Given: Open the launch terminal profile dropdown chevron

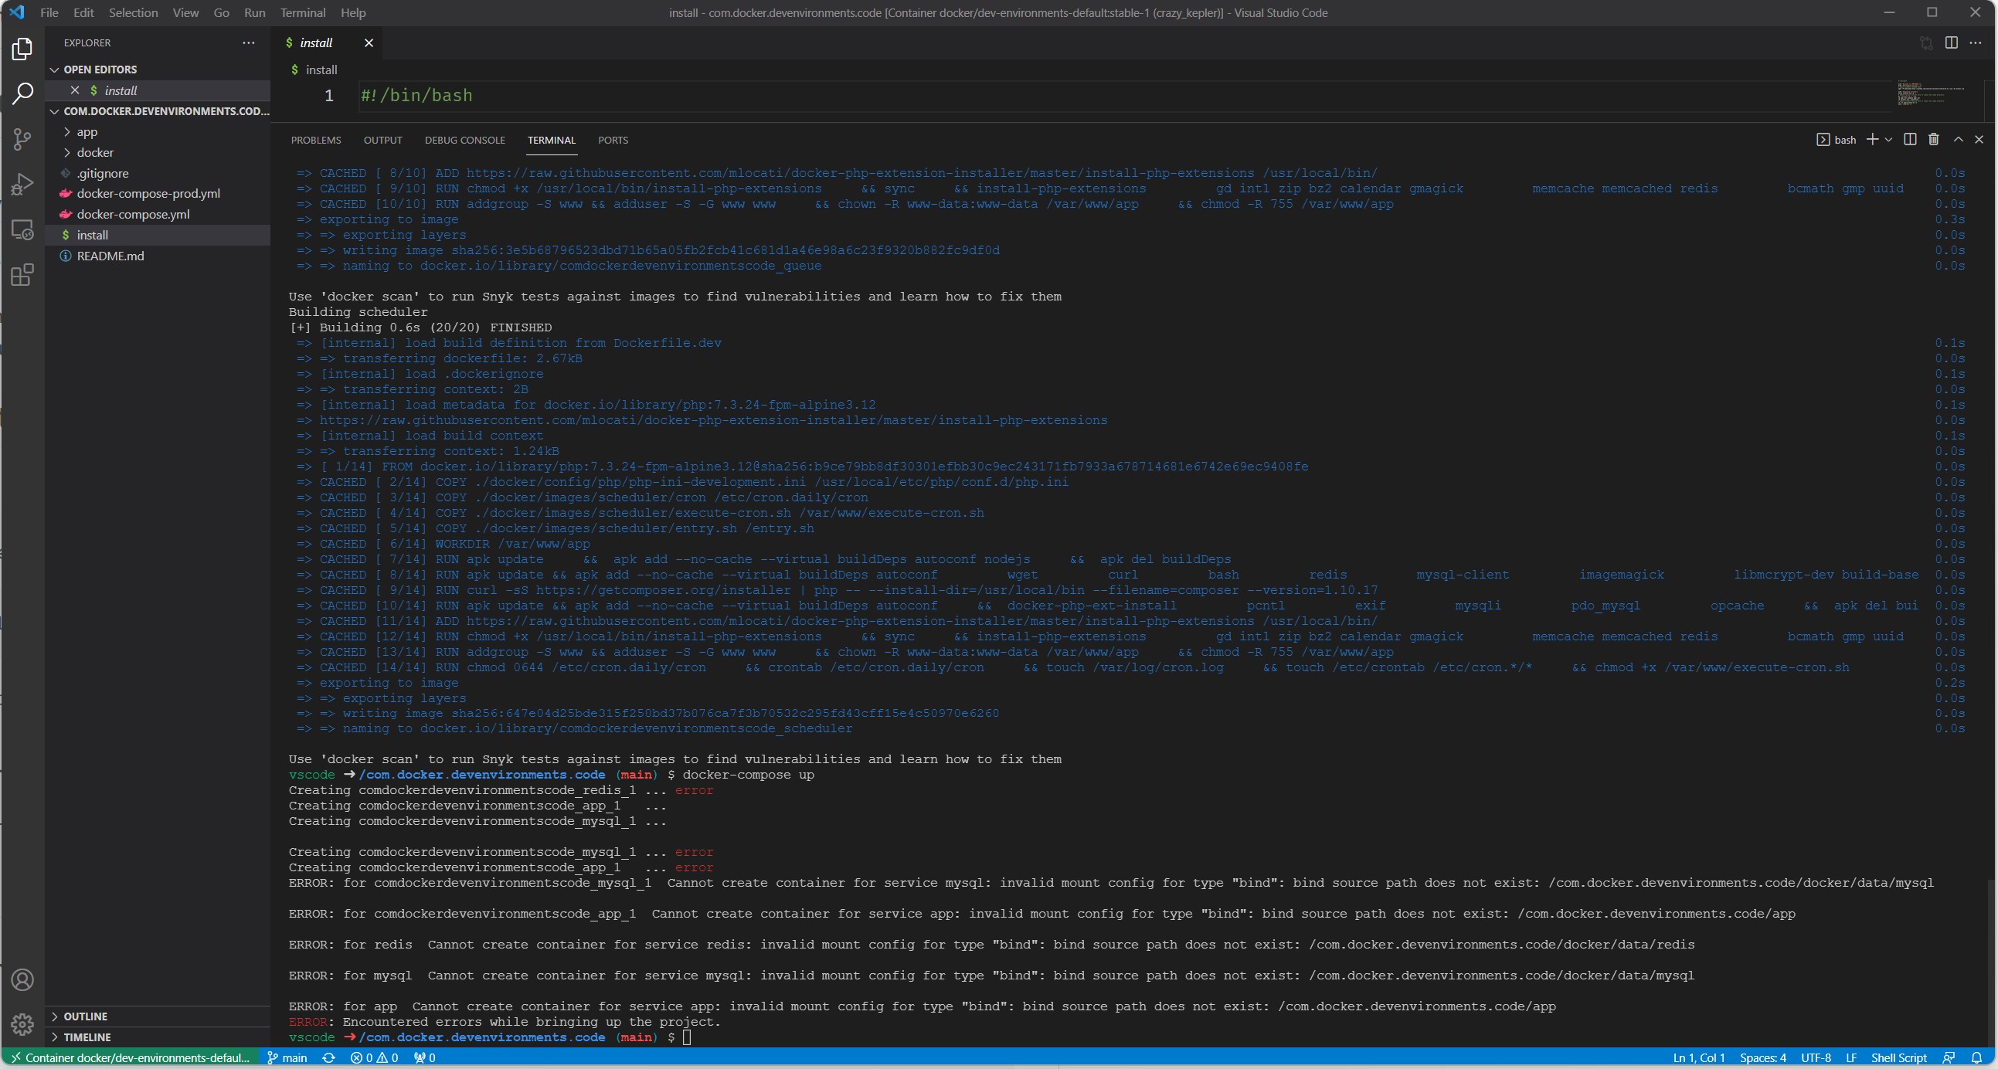Looking at the screenshot, I should [1889, 140].
